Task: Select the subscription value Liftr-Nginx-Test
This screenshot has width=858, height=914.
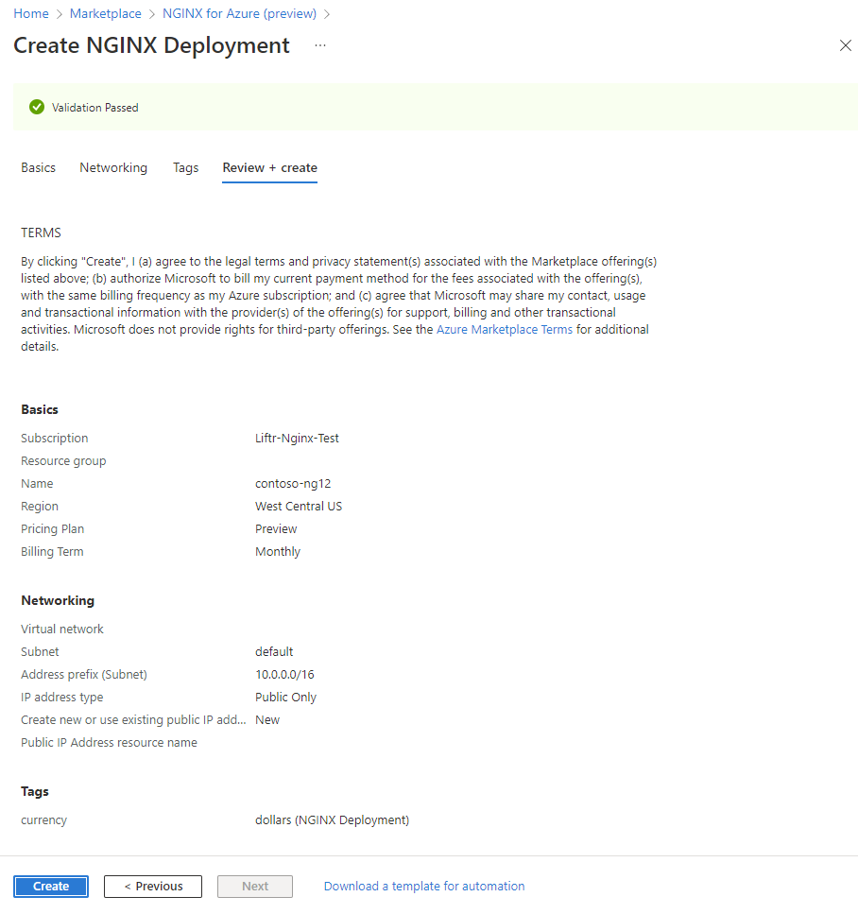Action: (x=298, y=439)
